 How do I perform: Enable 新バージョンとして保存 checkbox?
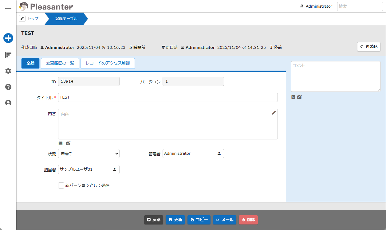[61, 185]
